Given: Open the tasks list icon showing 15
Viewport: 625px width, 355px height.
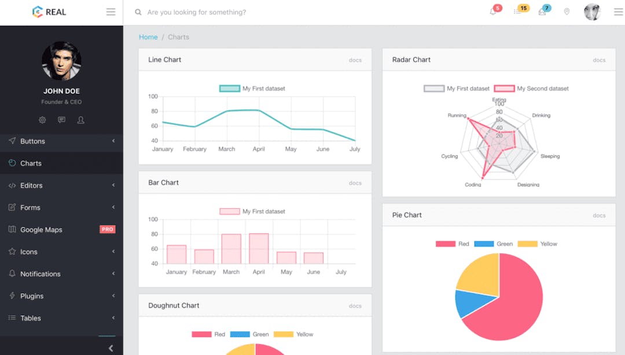Looking at the screenshot, I should [518, 12].
